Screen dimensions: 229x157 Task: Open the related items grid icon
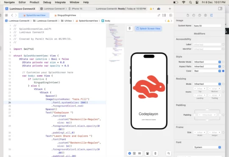coord(6,15)
